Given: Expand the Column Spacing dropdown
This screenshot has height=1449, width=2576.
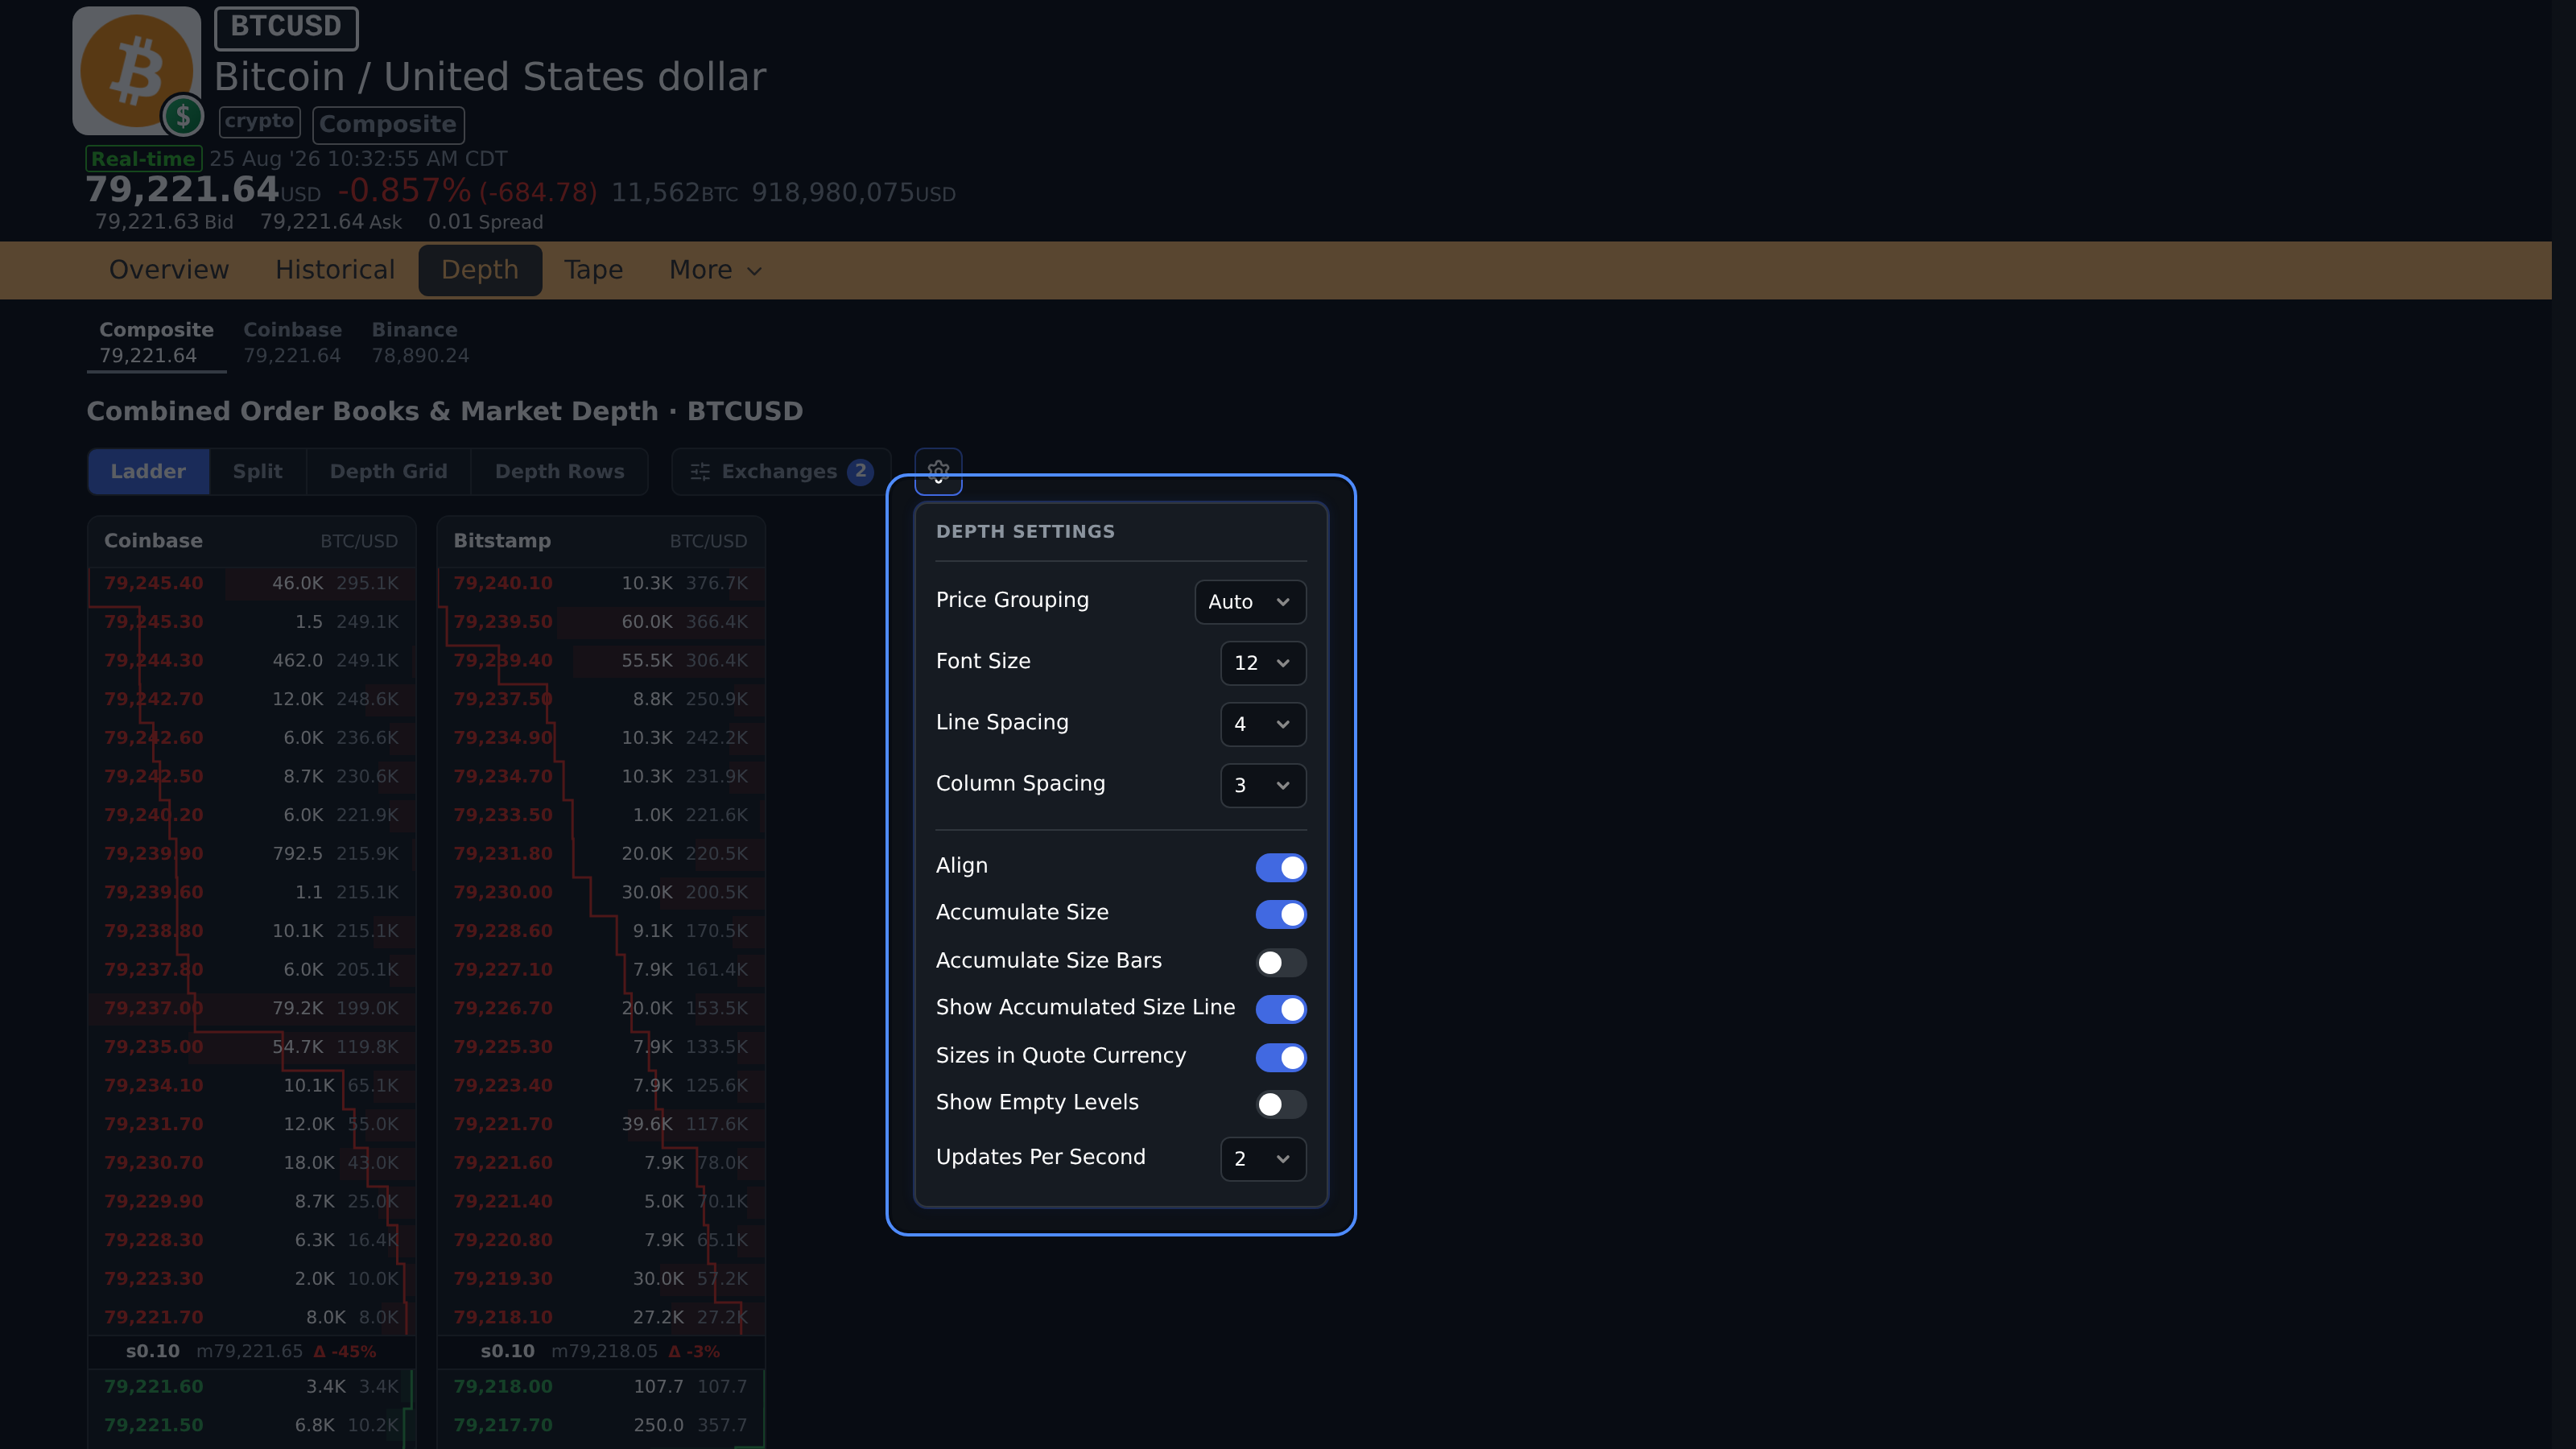Looking at the screenshot, I should [x=1263, y=785].
